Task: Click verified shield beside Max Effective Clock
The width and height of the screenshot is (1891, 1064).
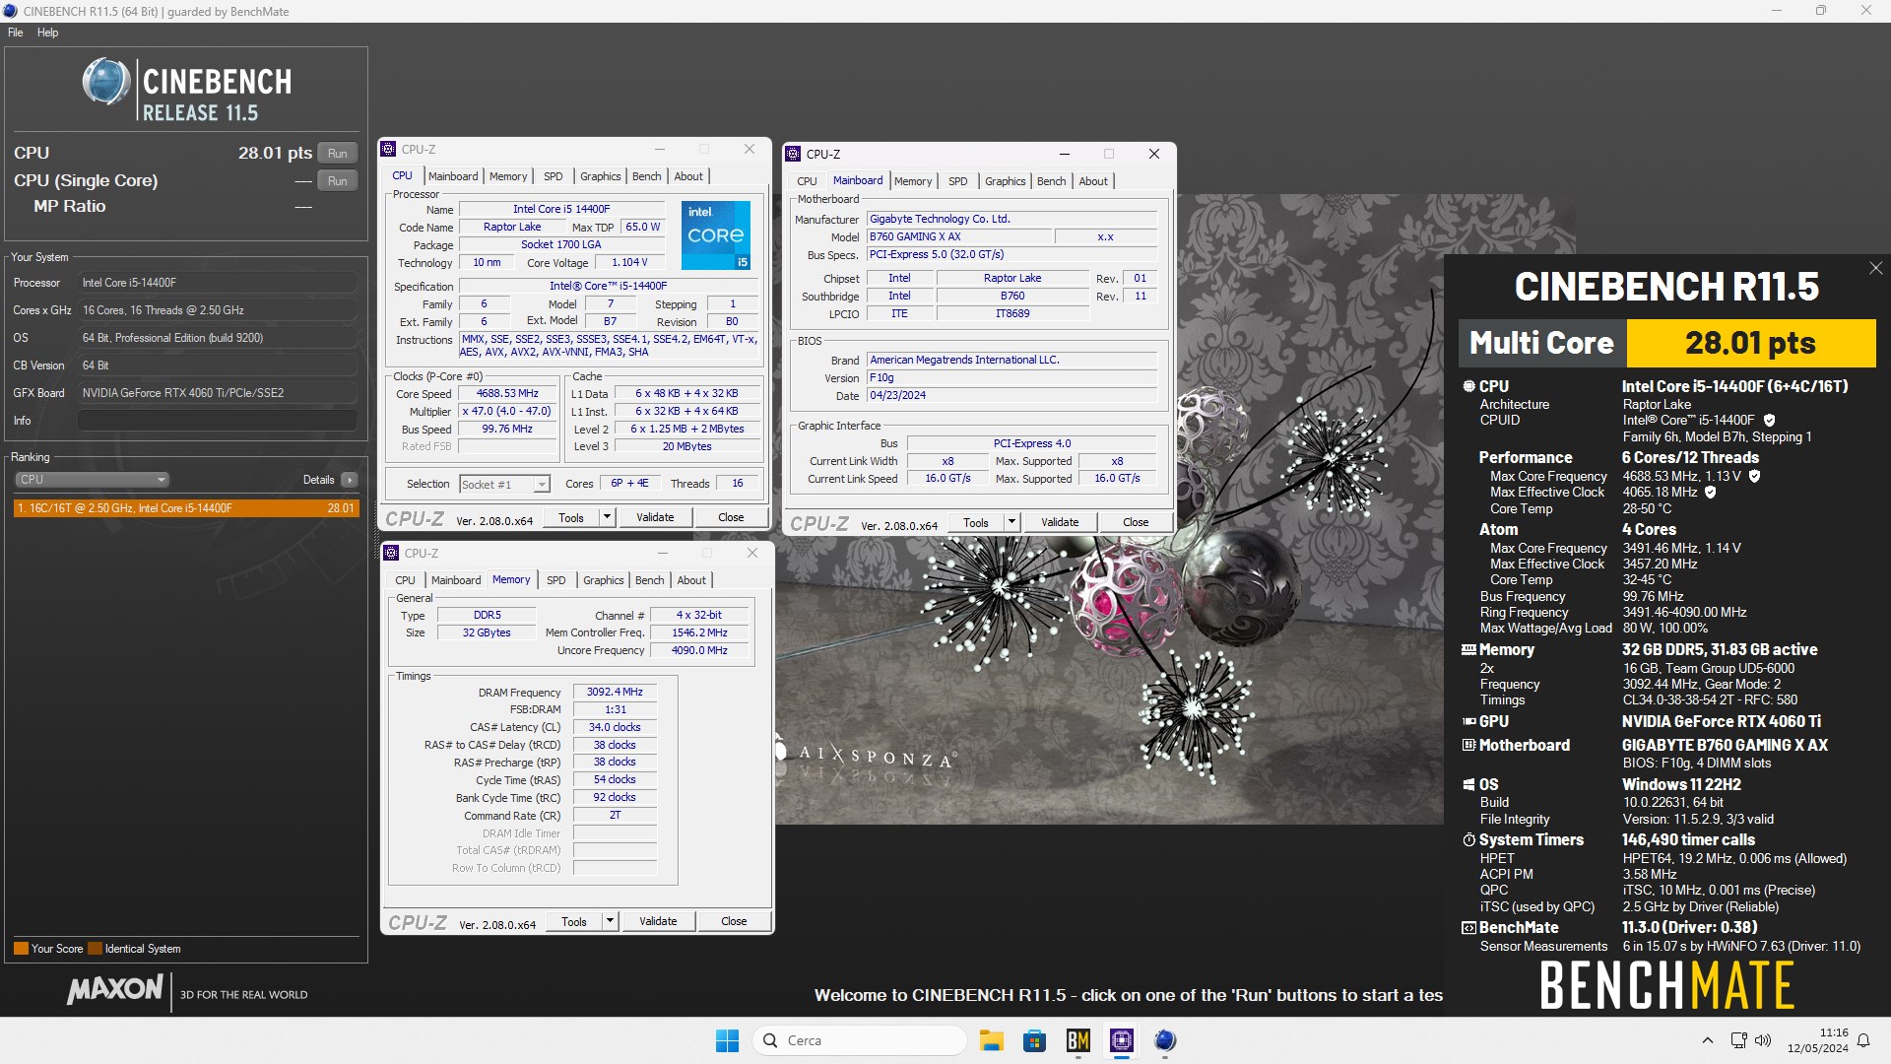Action: (x=1711, y=493)
